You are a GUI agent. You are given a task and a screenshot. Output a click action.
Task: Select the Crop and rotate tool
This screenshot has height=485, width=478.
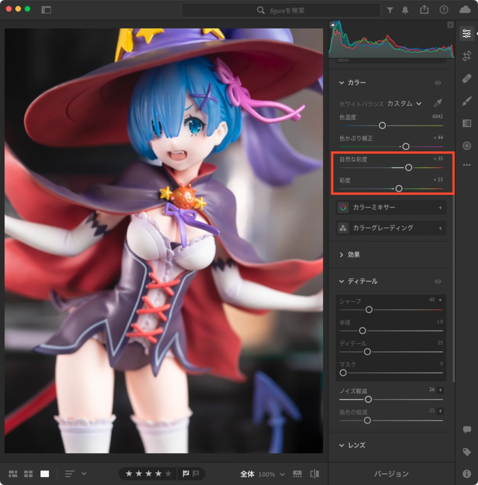tap(467, 56)
